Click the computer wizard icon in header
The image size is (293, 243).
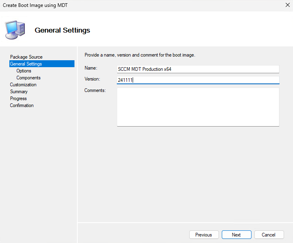pyautogui.click(x=15, y=29)
